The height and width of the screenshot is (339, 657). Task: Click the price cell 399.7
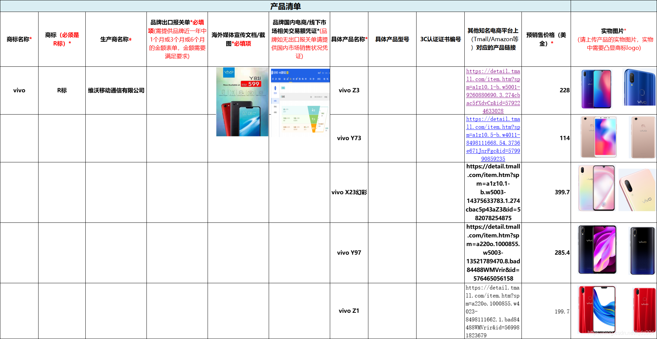(x=546, y=192)
